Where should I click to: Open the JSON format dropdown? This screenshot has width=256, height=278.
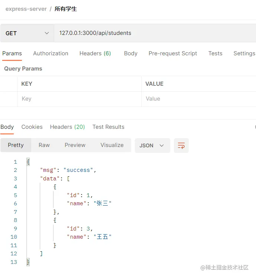[152, 145]
